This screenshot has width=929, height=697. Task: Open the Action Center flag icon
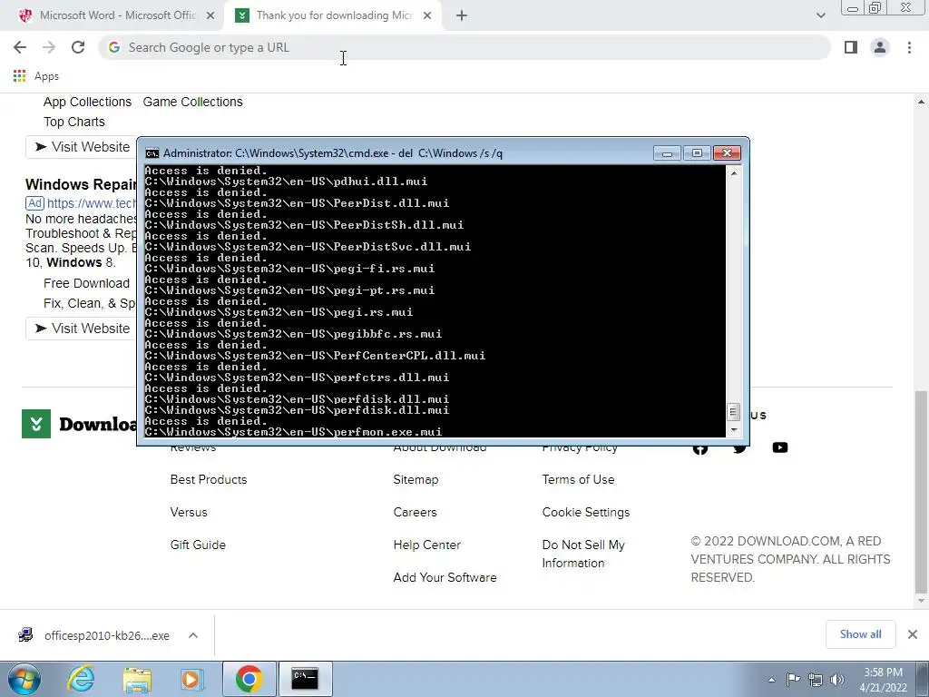[793, 679]
